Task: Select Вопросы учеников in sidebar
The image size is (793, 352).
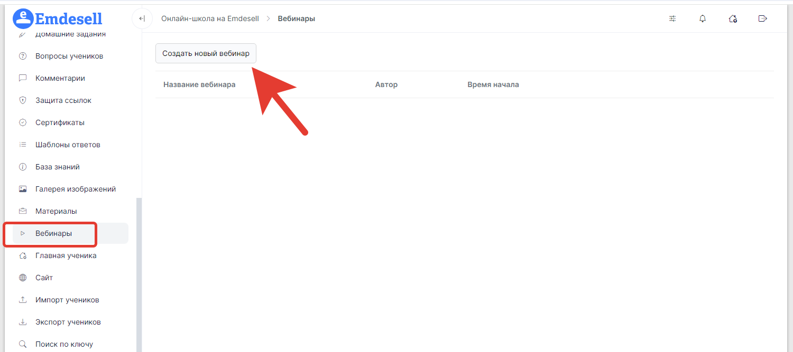Action: [69, 56]
